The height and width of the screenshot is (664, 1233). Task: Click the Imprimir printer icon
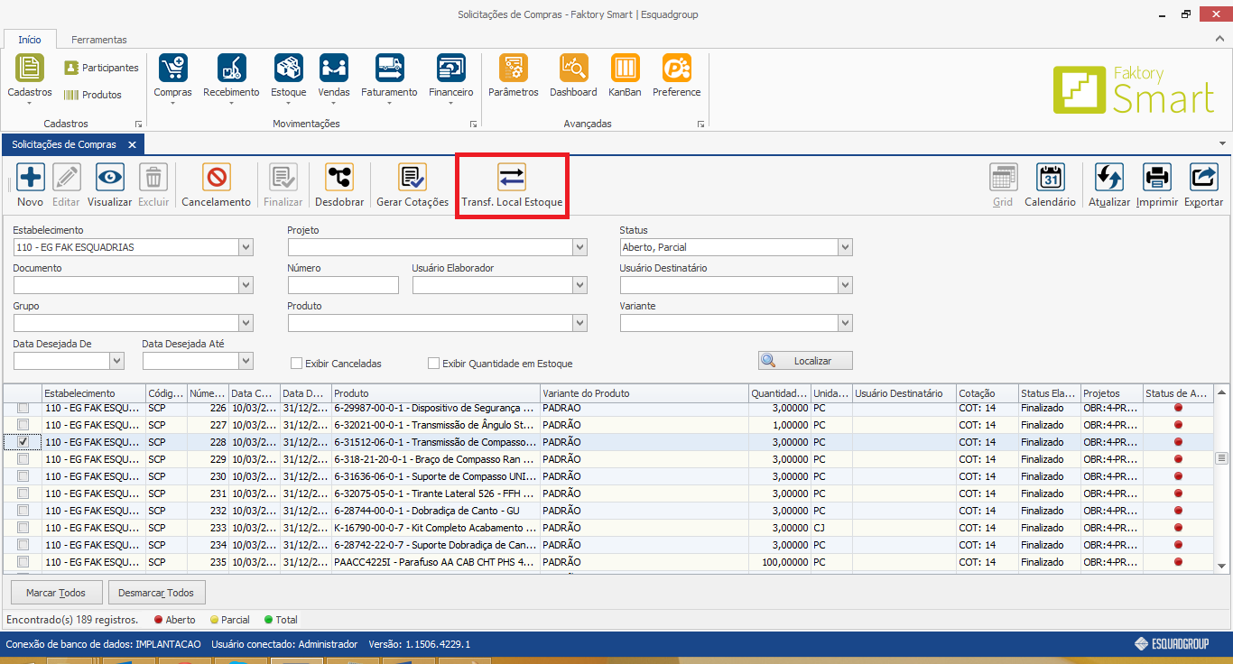(x=1156, y=178)
